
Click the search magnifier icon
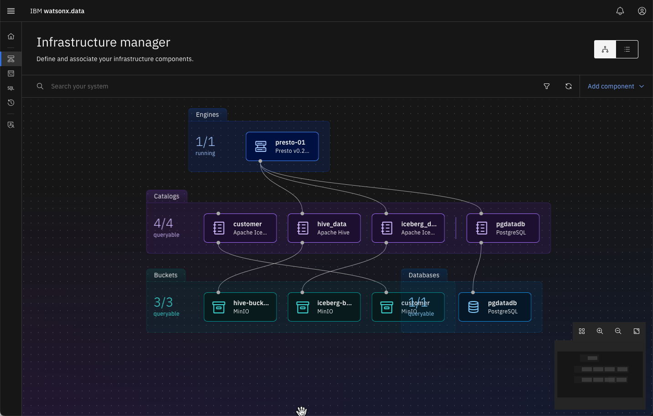point(40,86)
